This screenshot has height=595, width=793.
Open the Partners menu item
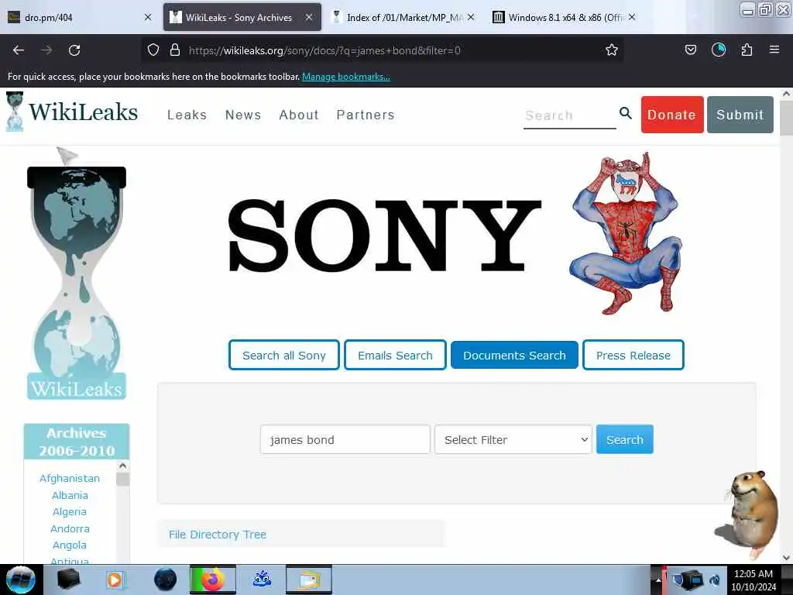tap(366, 115)
